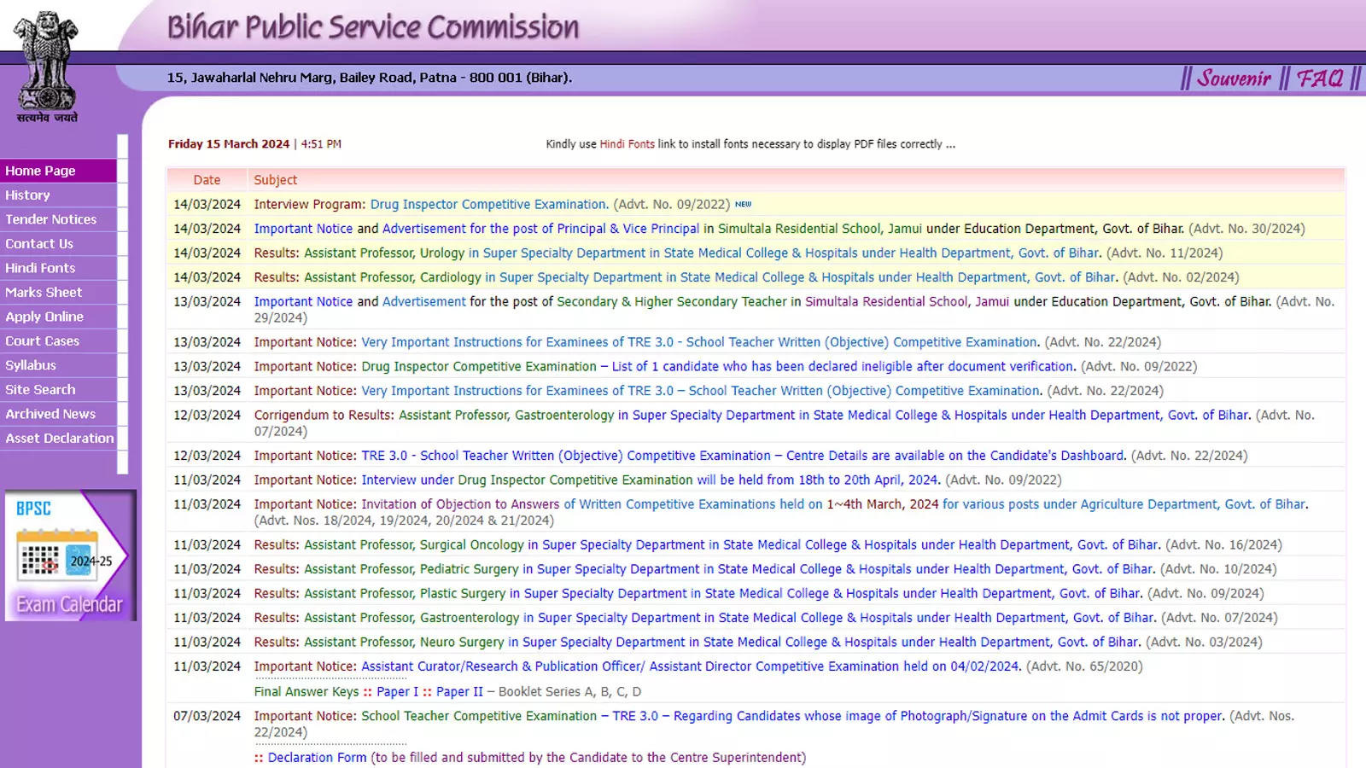The height and width of the screenshot is (768, 1366).
Task: Open interview dates 18th to 20th April notice
Action: [651, 480]
